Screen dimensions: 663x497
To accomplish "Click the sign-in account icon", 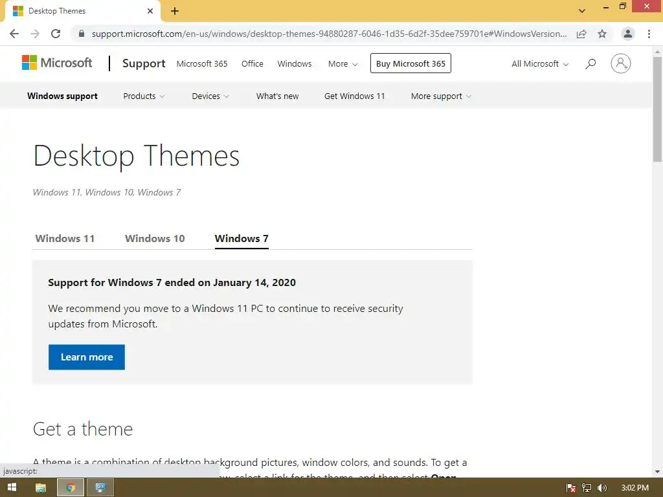I will point(621,63).
